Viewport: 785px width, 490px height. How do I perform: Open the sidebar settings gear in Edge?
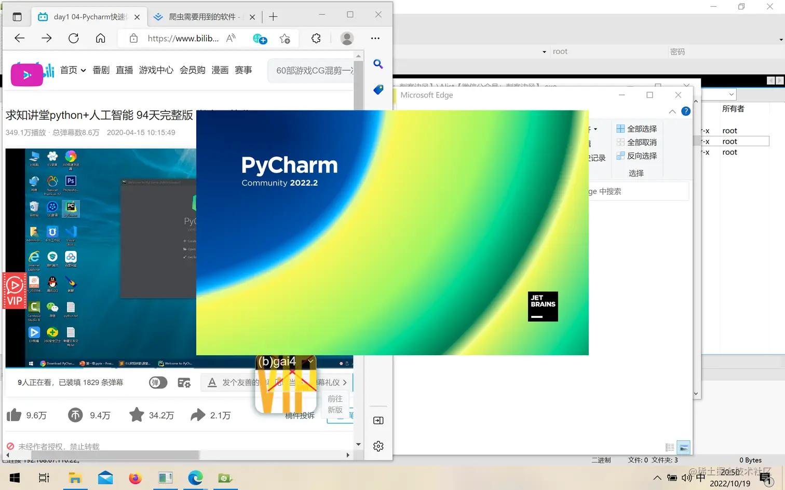point(378,446)
